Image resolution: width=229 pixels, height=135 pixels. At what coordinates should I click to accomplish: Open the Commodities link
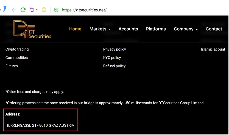click(x=16, y=58)
